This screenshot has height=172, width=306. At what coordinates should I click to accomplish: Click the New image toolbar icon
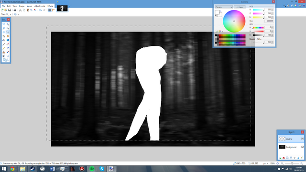click(x=2, y=10)
